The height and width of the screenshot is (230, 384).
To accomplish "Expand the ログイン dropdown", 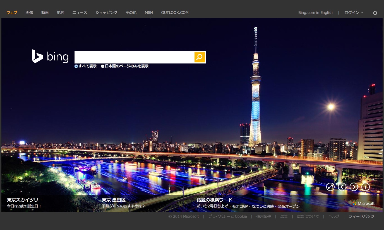I will (354, 13).
